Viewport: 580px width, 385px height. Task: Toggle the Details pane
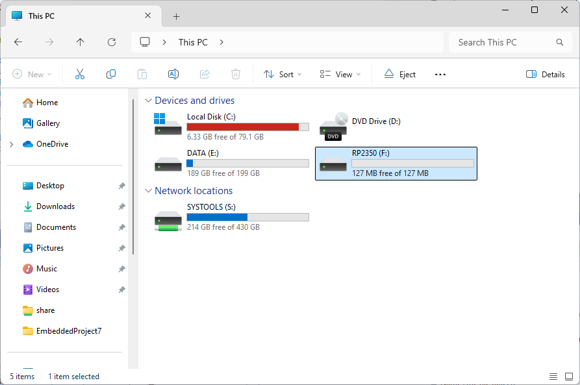(546, 74)
